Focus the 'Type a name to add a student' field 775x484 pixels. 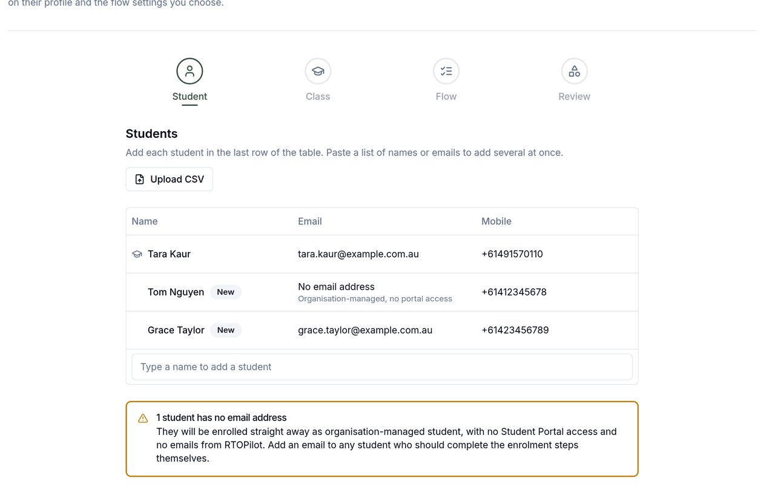[382, 367]
